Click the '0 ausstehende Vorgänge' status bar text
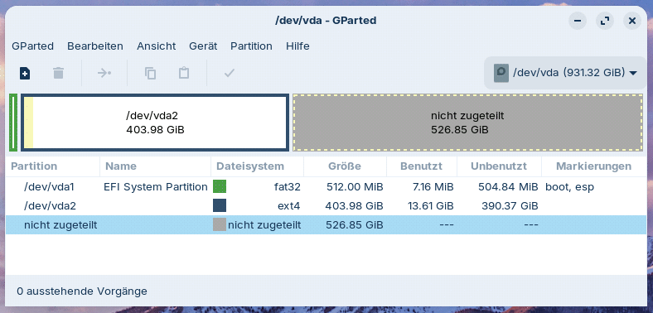Image resolution: width=653 pixels, height=313 pixels. click(82, 291)
